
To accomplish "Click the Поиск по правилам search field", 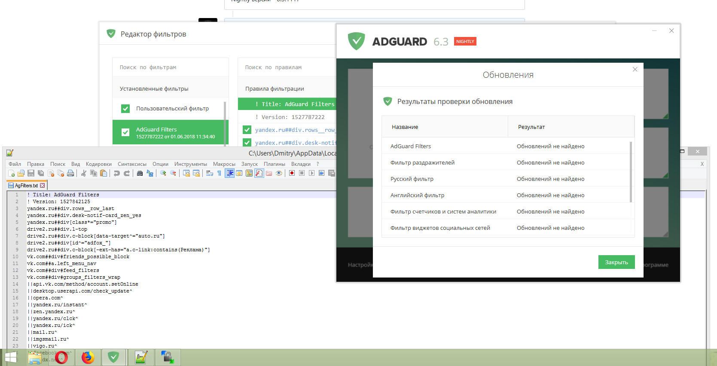I will point(287,67).
